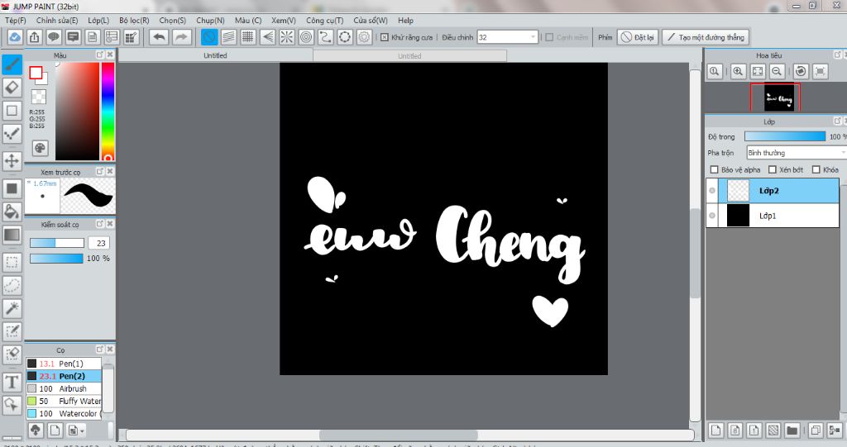
Task: Open the Lớp(L) menu
Action: (x=99, y=21)
